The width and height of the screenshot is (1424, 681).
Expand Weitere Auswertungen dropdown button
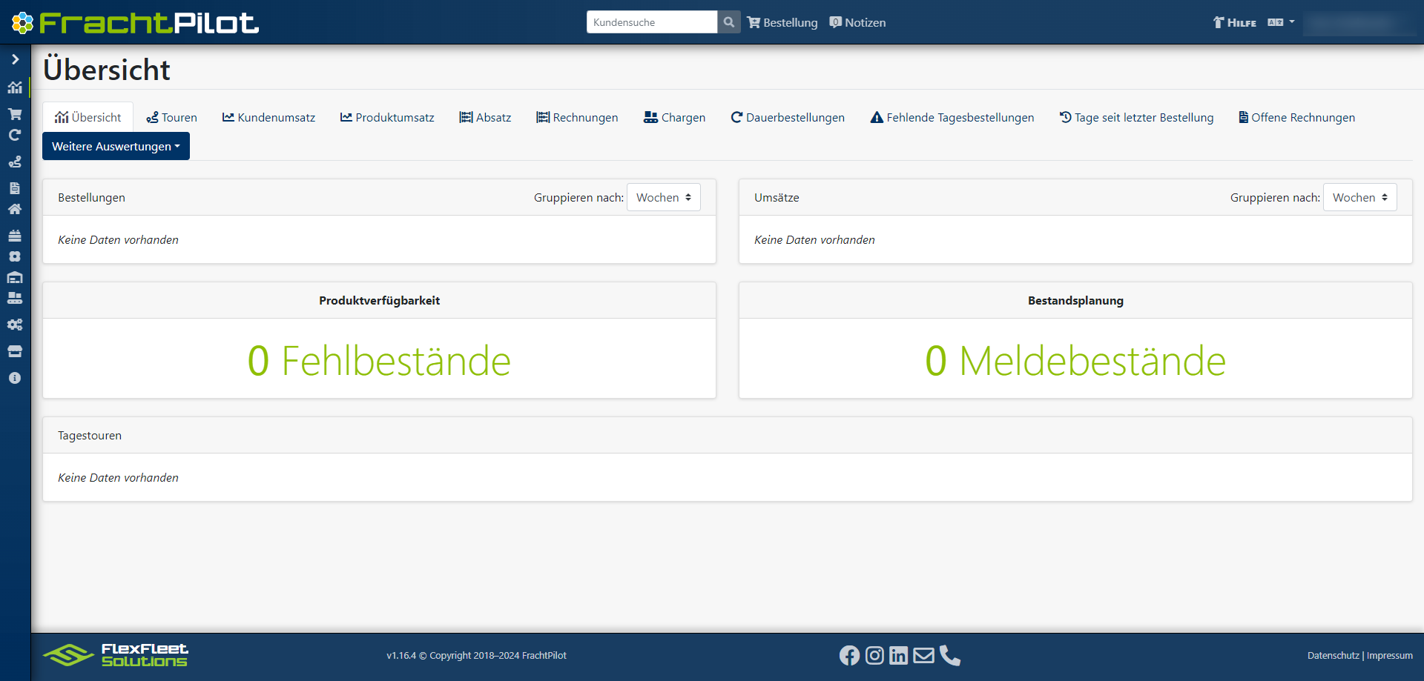click(x=116, y=146)
